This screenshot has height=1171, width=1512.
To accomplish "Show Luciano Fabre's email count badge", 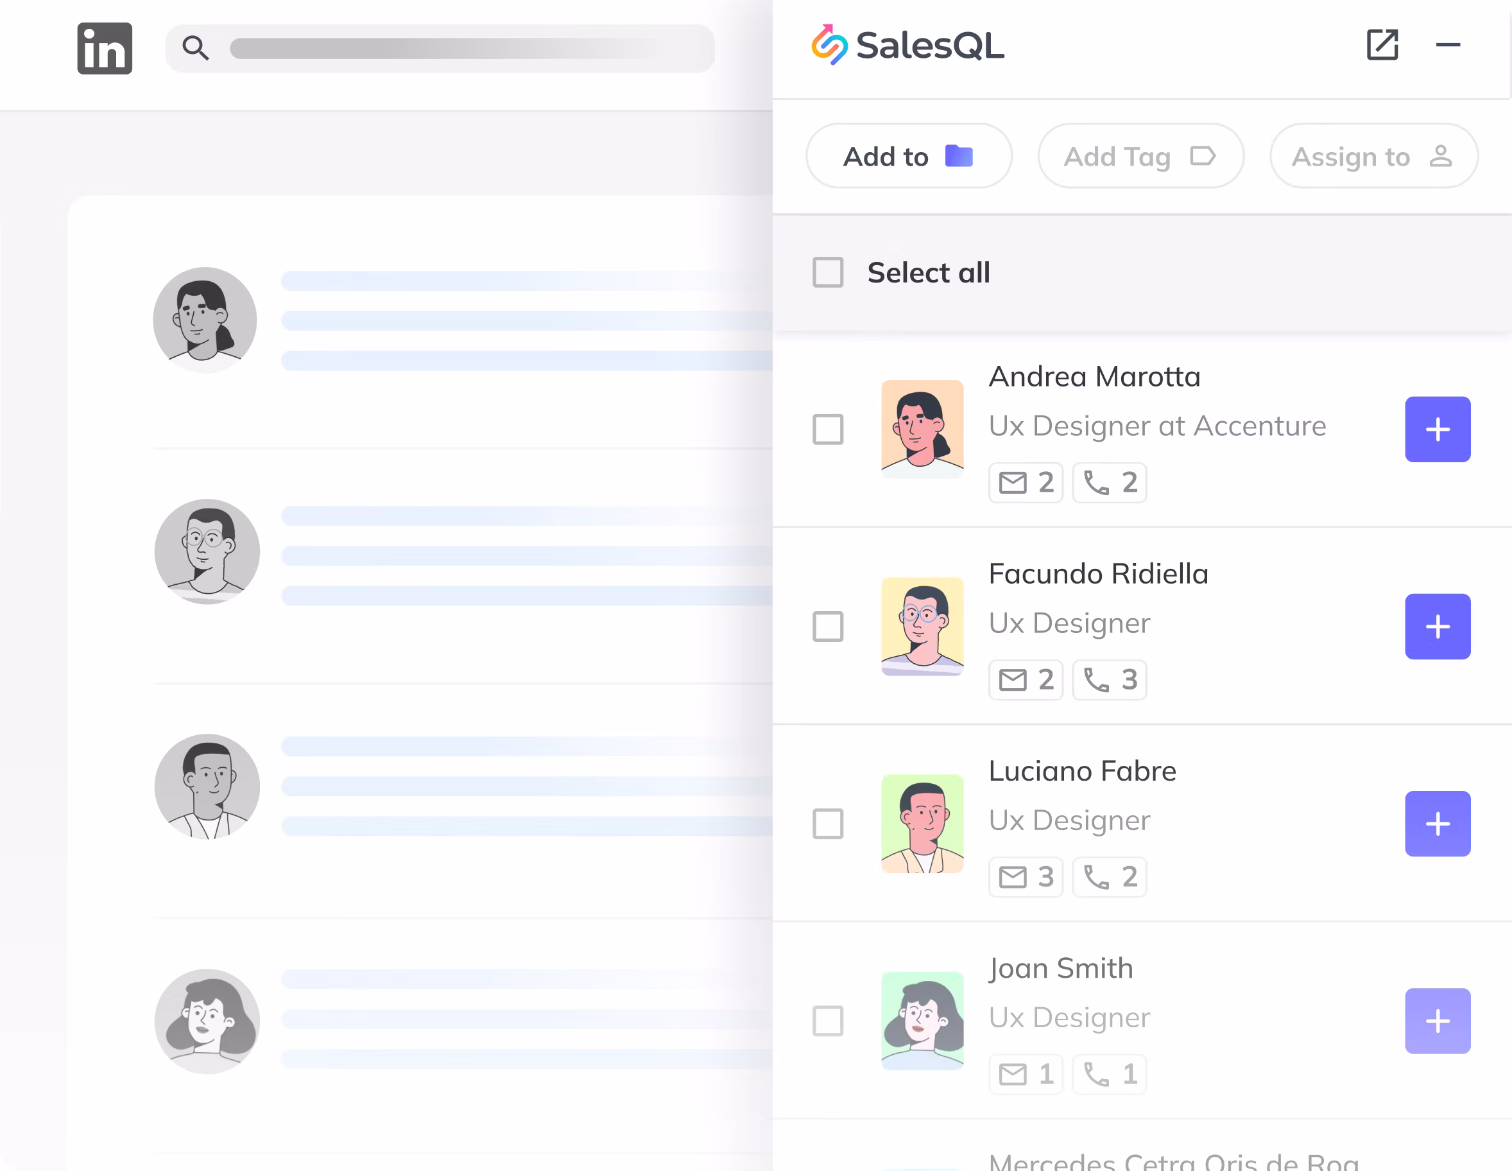I will (1026, 878).
